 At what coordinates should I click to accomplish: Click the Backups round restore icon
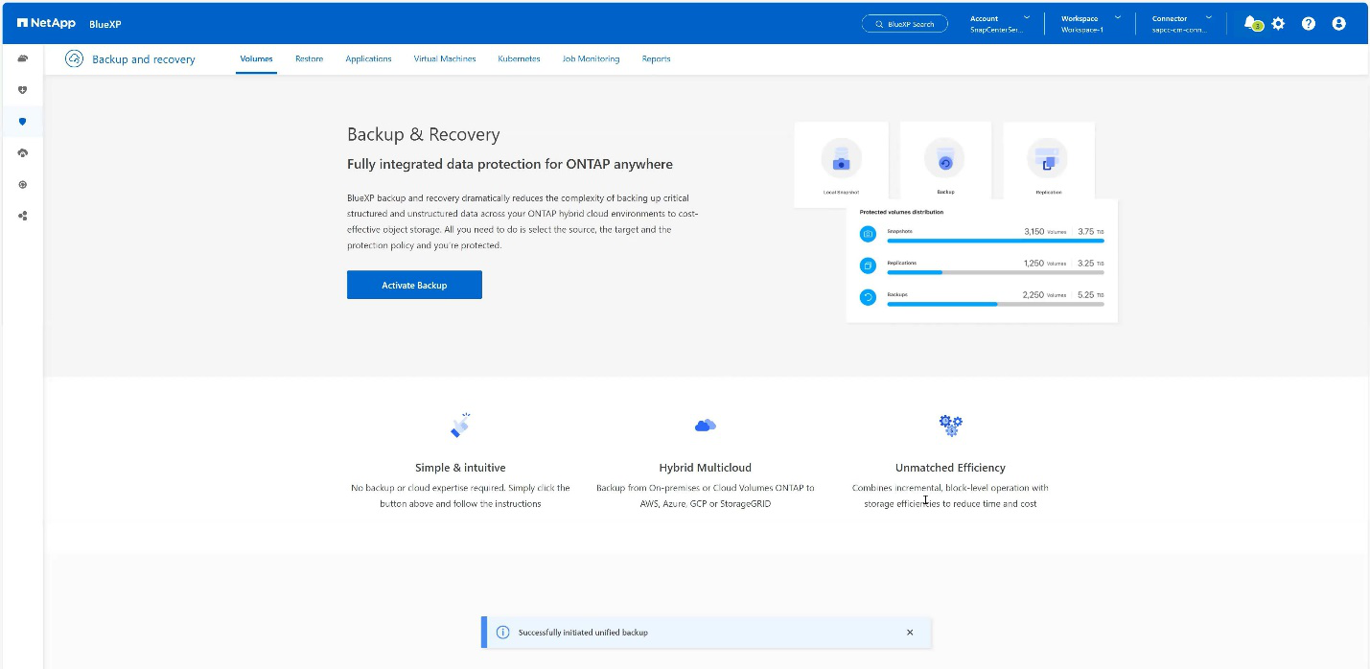click(868, 297)
